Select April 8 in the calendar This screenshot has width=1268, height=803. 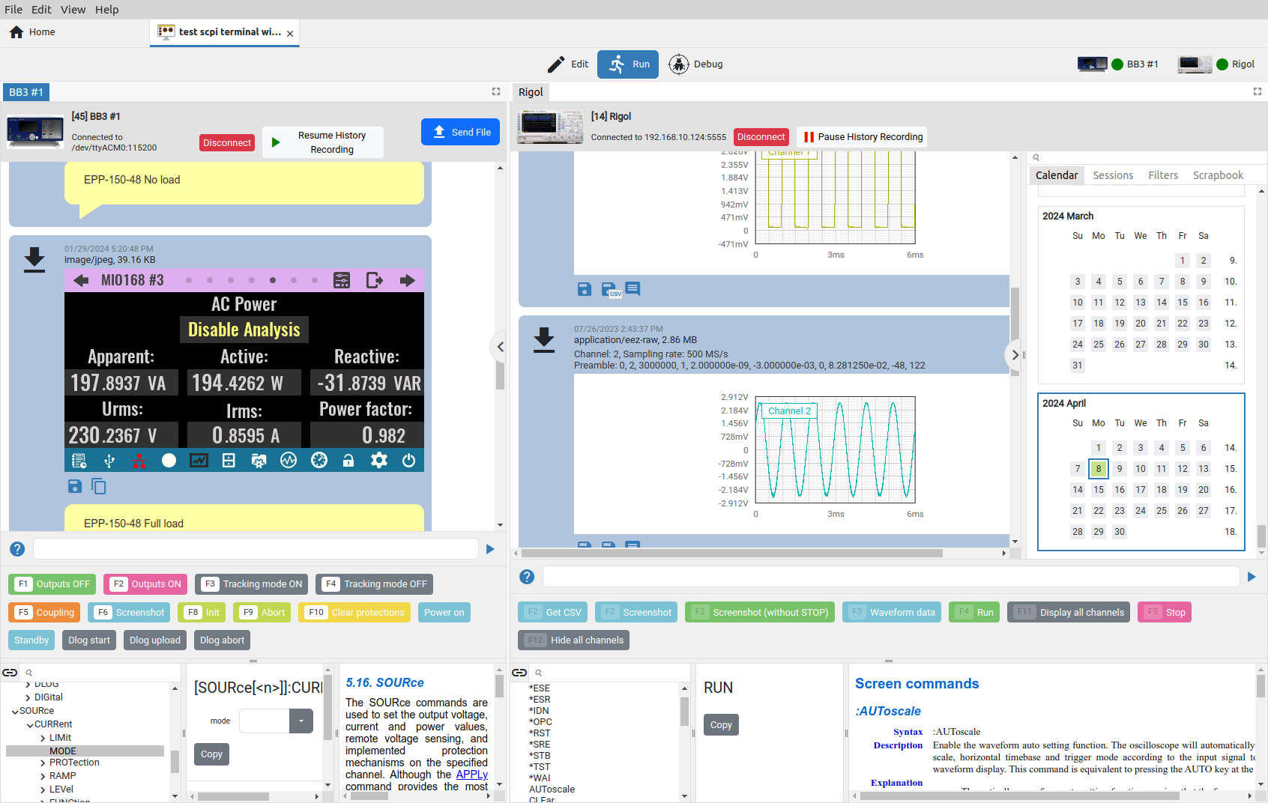pyautogui.click(x=1099, y=469)
